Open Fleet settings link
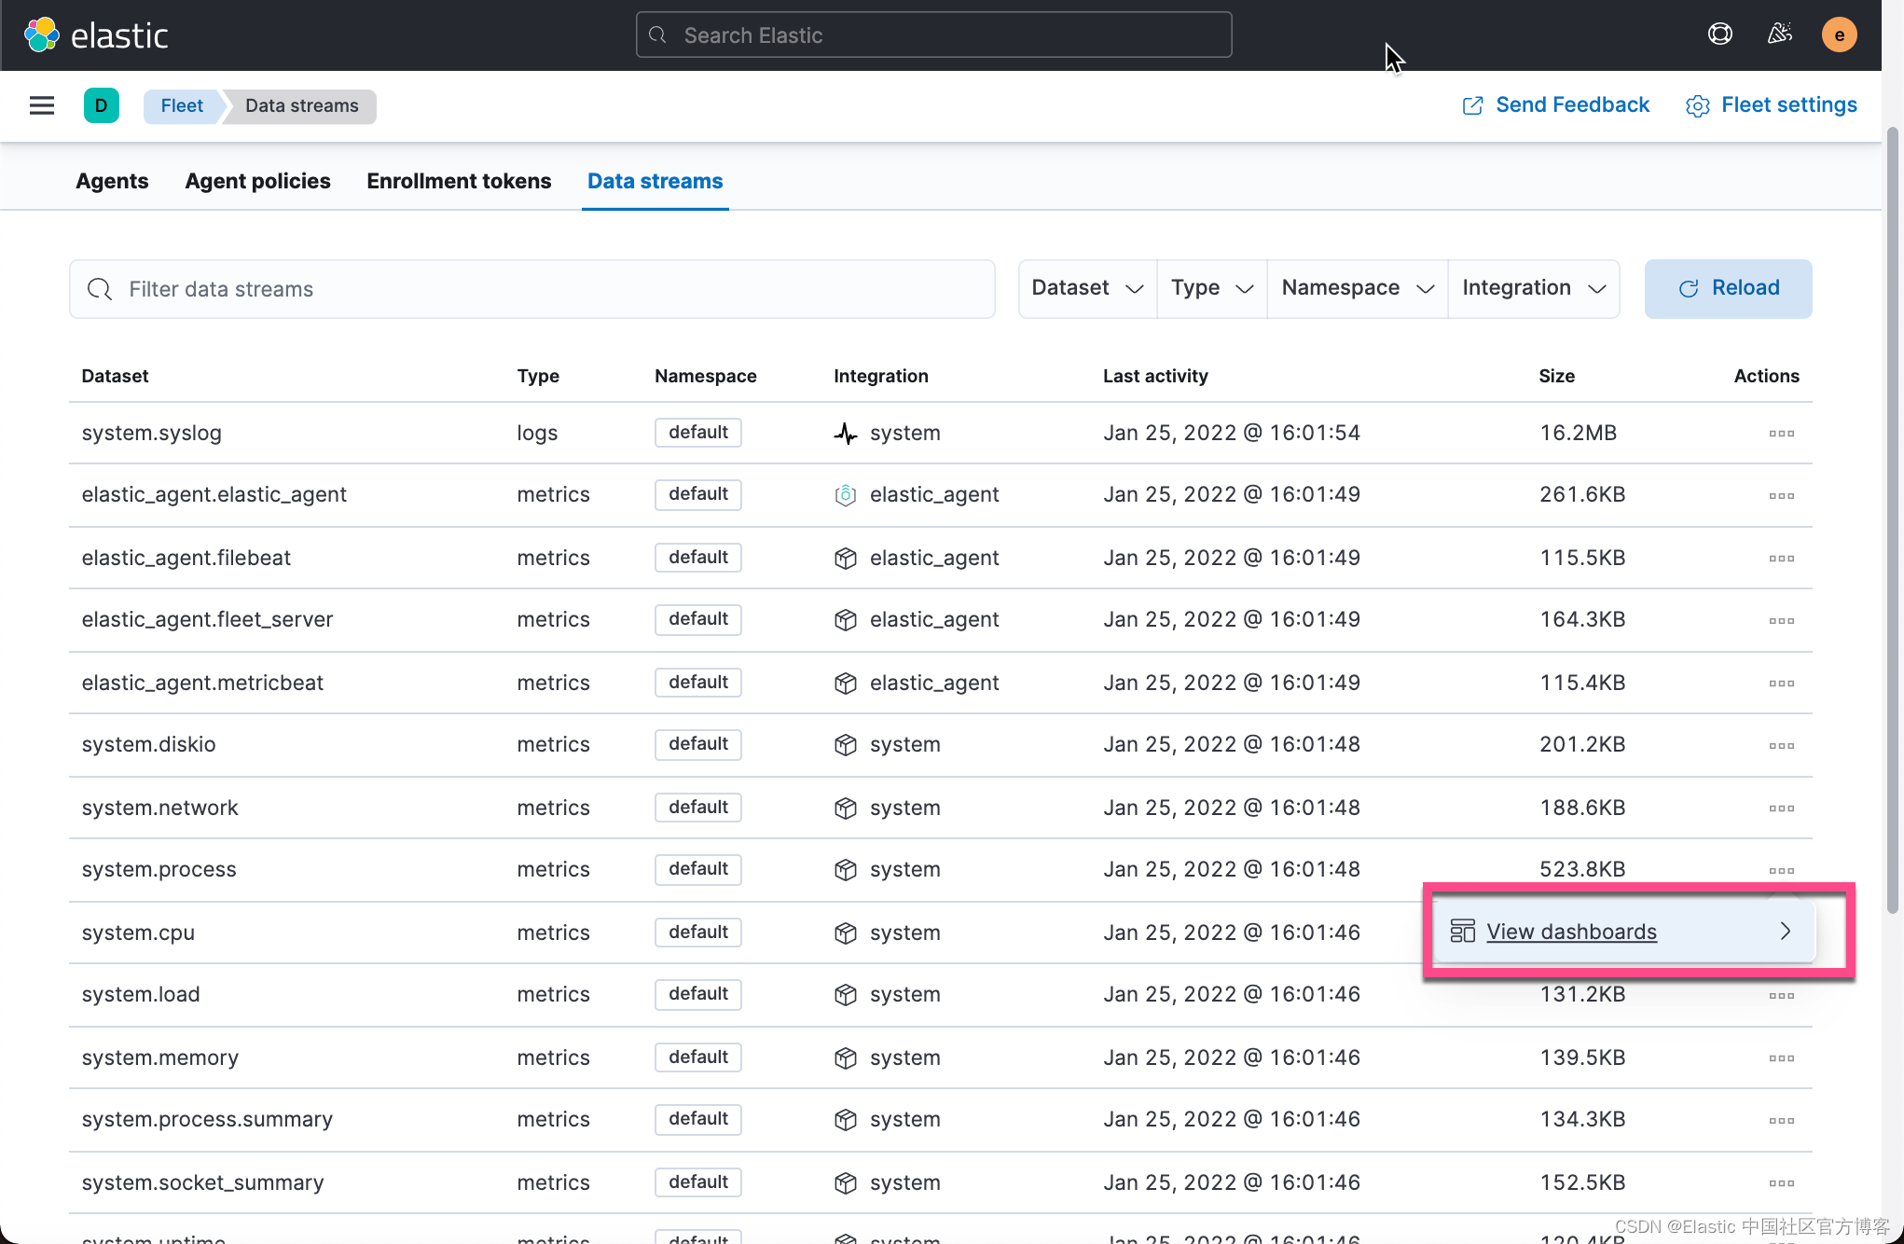Screen dimensions: 1904x1244 click(1772, 105)
